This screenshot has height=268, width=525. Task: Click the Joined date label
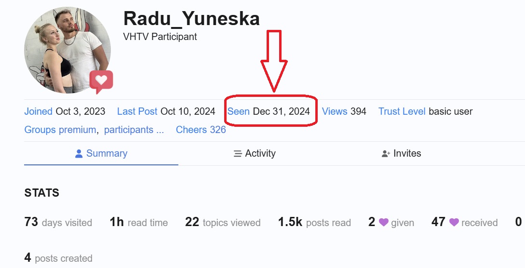(x=38, y=111)
